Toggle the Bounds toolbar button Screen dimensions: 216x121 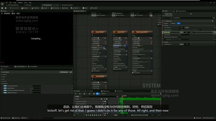click(x=44, y=8)
